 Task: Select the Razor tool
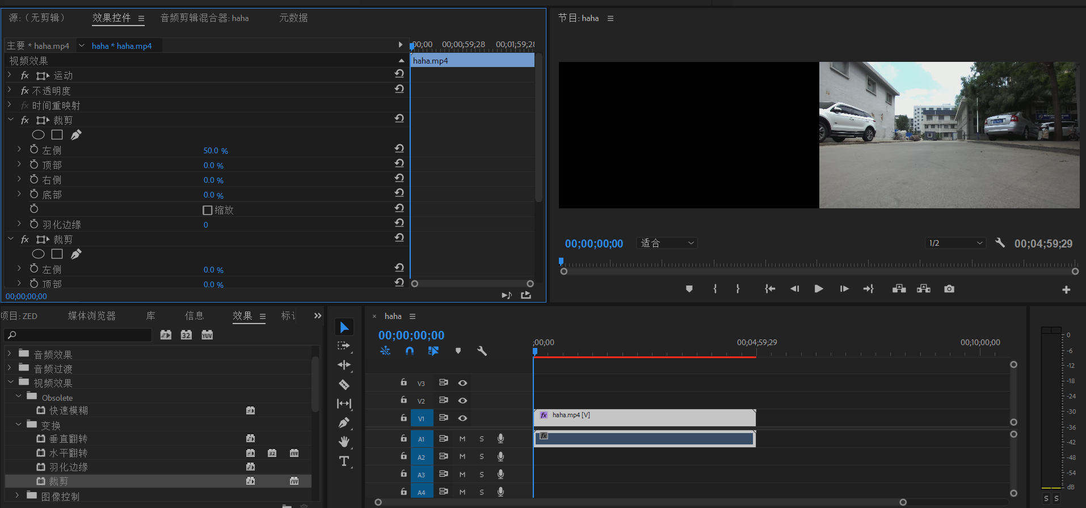click(x=344, y=384)
